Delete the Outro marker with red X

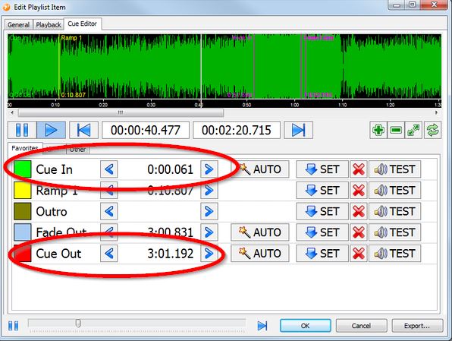[x=358, y=211]
